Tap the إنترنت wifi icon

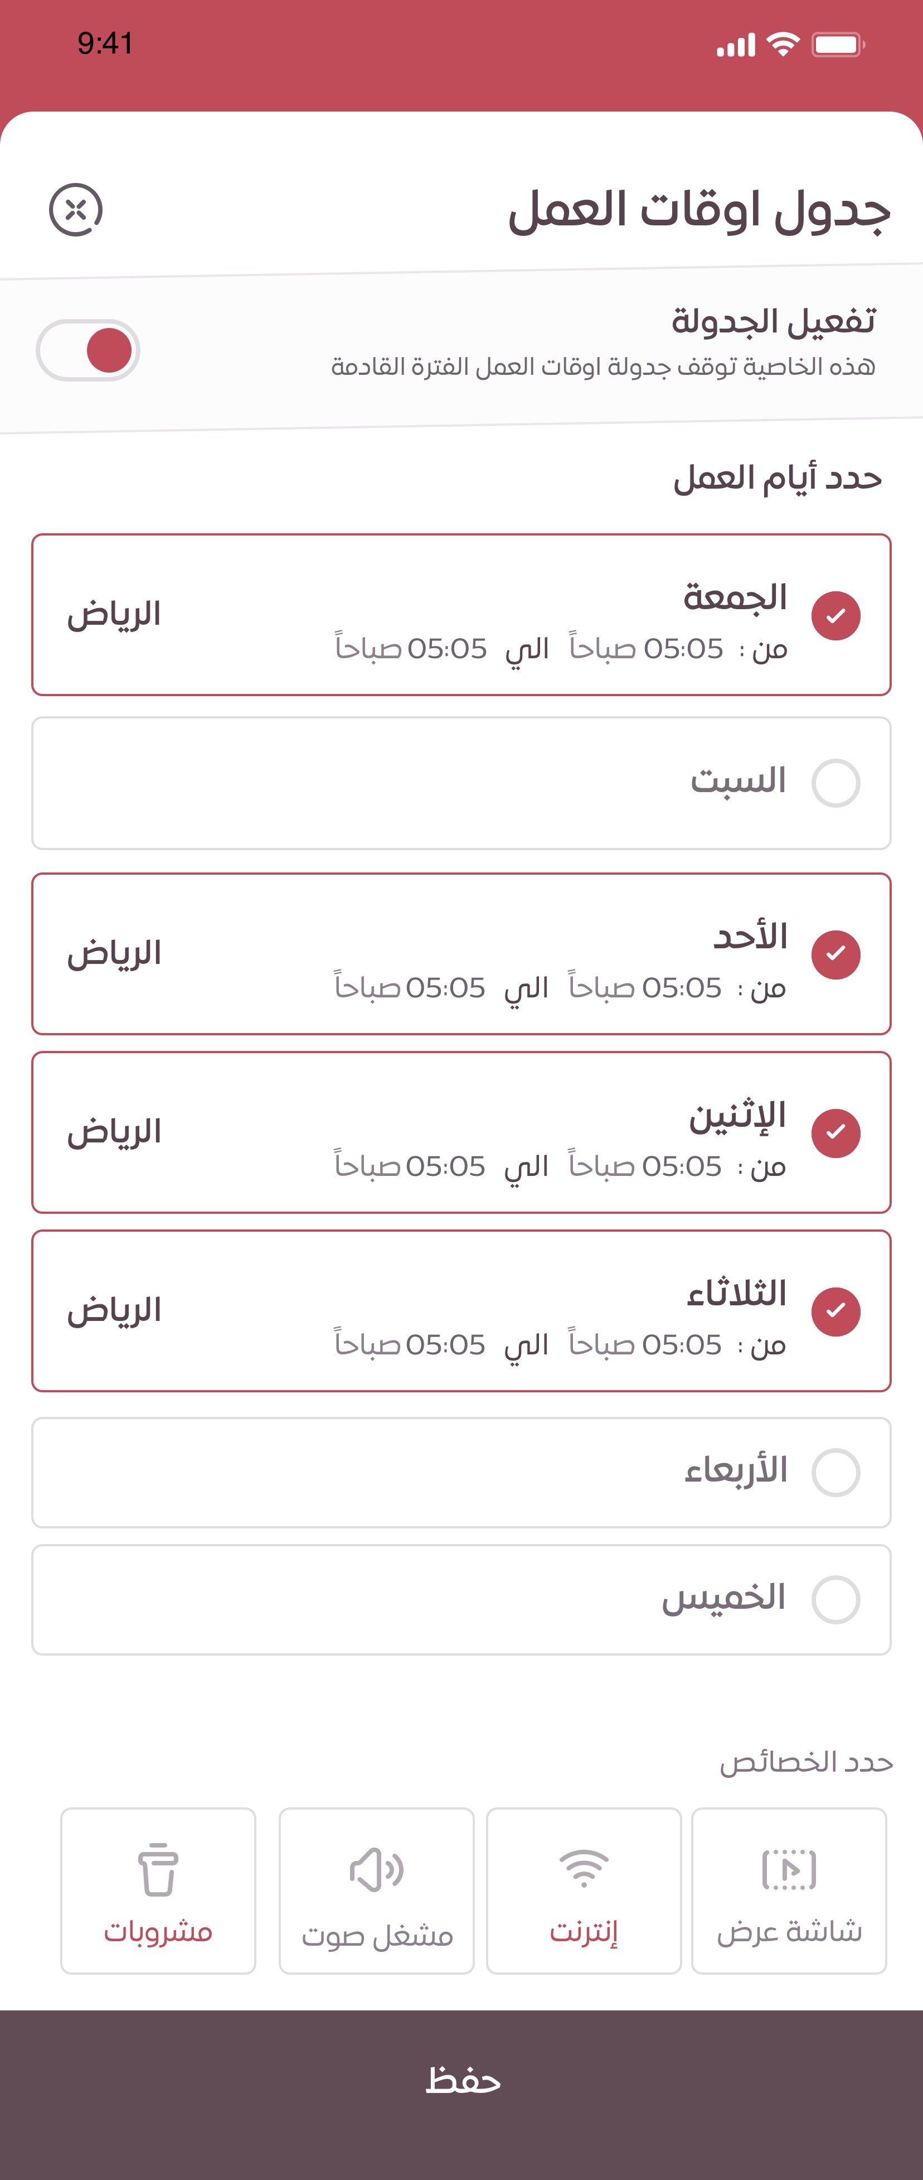tap(584, 1869)
